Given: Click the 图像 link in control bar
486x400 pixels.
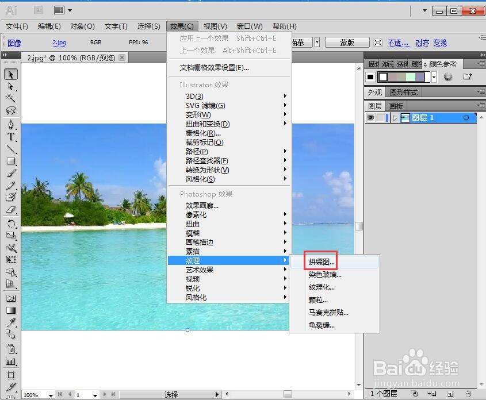Looking at the screenshot, I should (x=14, y=43).
